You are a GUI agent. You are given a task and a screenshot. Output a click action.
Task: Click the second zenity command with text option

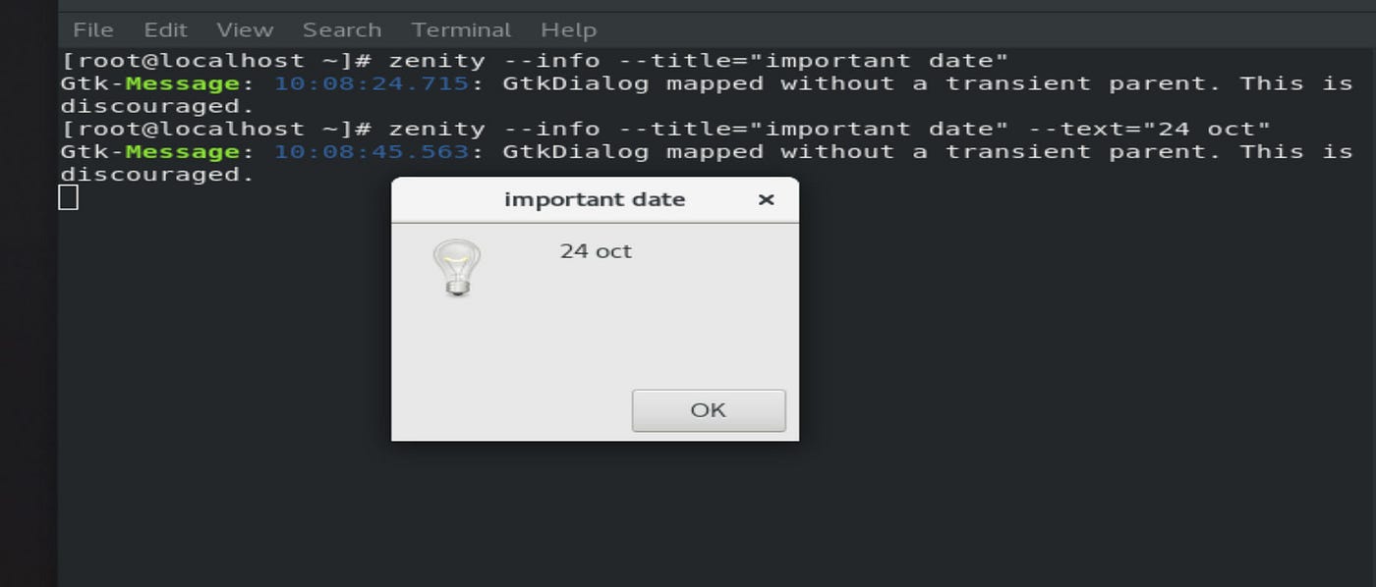688,129
